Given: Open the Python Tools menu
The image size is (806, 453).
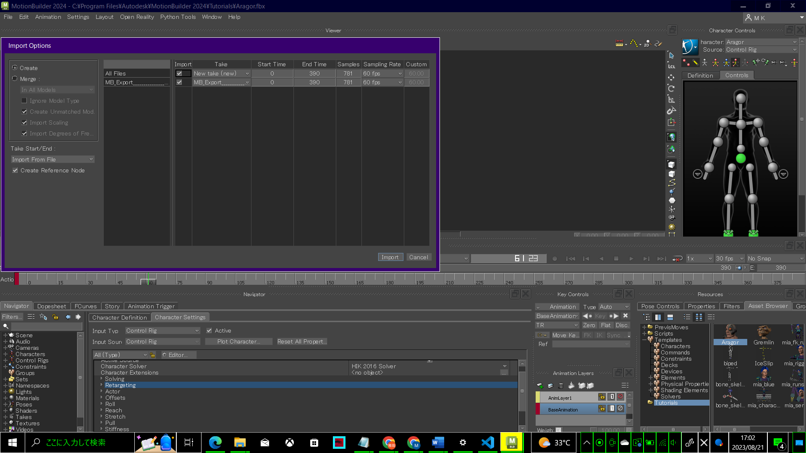Looking at the screenshot, I should point(178,17).
